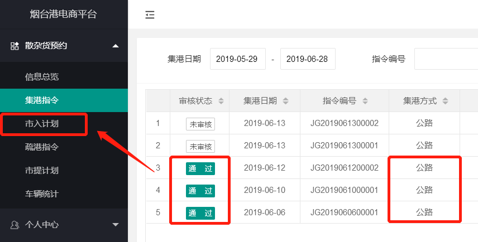Select cell JG2019061300002

pyautogui.click(x=345, y=123)
